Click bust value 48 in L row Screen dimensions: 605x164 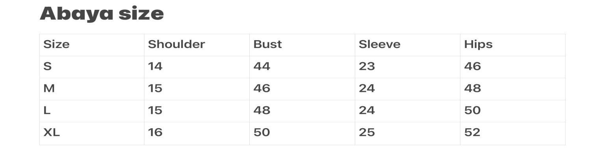coord(262,111)
